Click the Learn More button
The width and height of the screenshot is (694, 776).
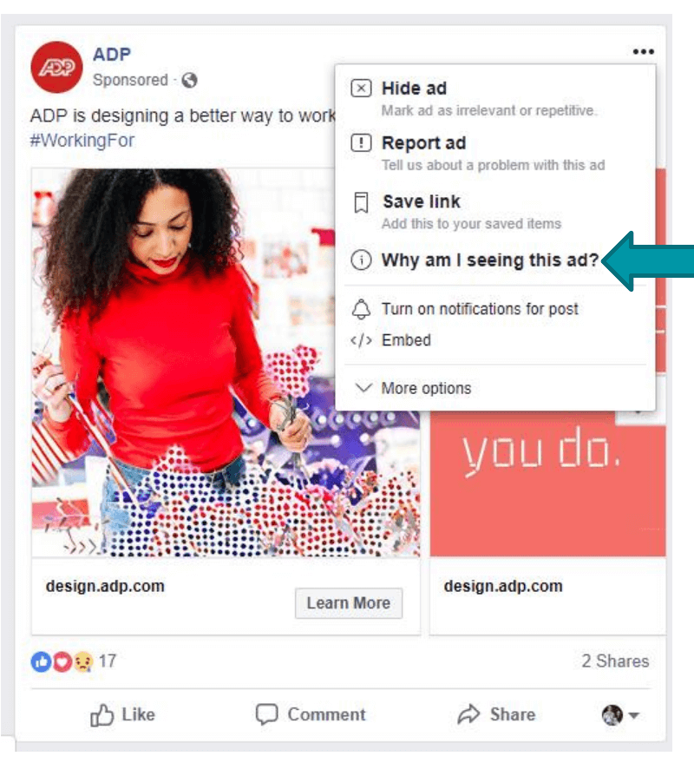[x=349, y=603]
